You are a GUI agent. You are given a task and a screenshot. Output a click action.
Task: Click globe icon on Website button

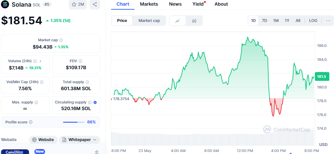coord(34,140)
